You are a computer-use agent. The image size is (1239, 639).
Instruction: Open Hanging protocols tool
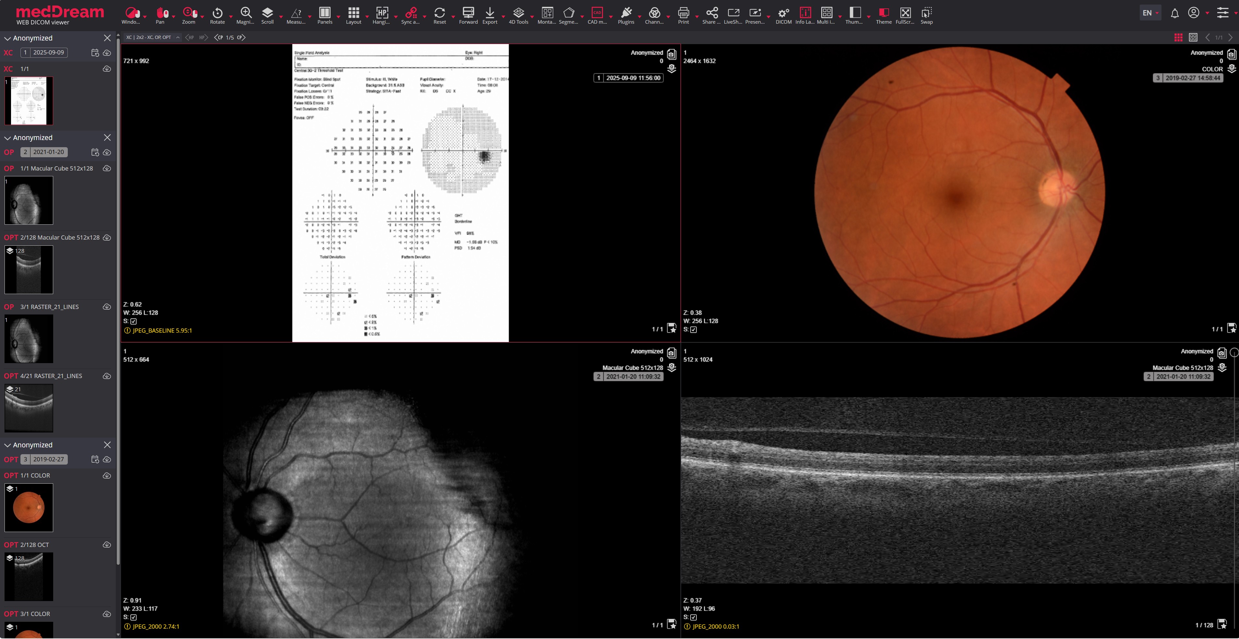(382, 15)
